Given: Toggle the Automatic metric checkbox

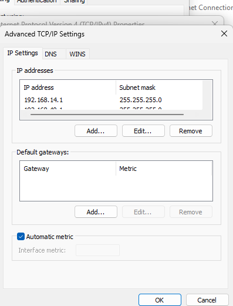Looking at the screenshot, I should [x=21, y=237].
